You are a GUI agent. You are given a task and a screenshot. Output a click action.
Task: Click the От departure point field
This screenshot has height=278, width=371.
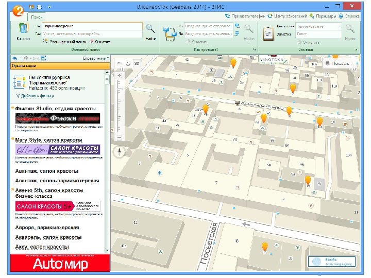point(209,26)
